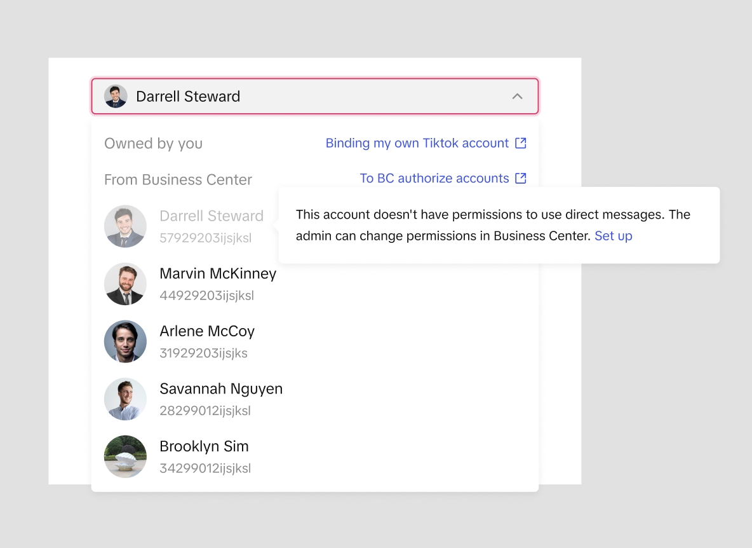
Task: Click the external link icon beside Binding my own Tiktok account
Action: pyautogui.click(x=520, y=143)
